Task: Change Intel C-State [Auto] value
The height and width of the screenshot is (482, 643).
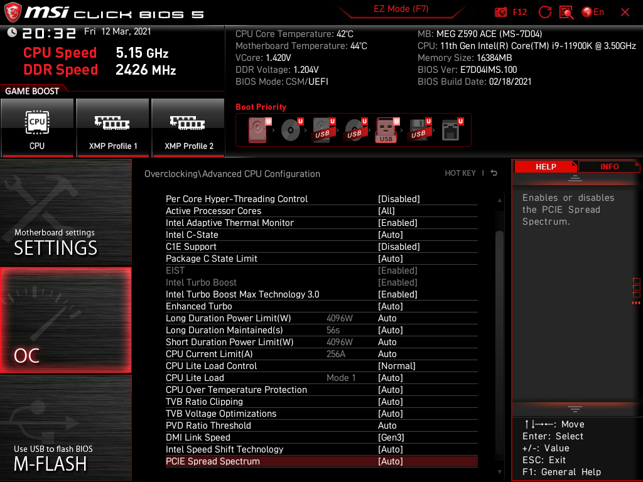Action: 391,235
